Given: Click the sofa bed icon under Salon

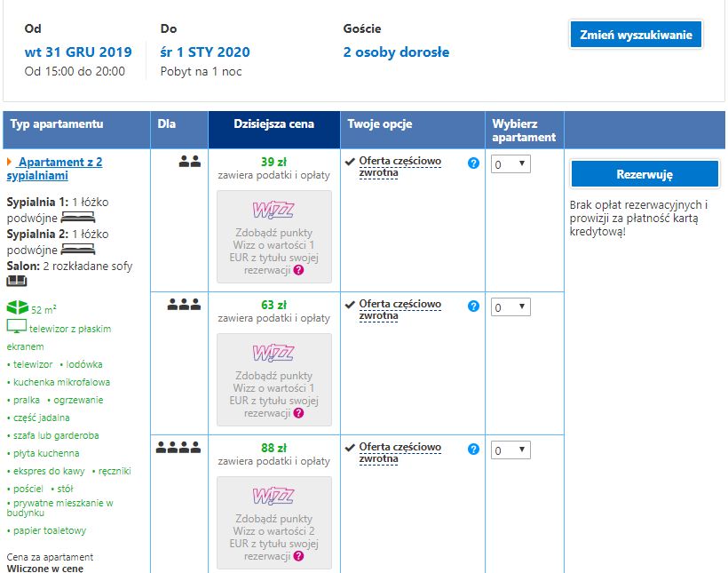Looking at the screenshot, I should 17,281.
